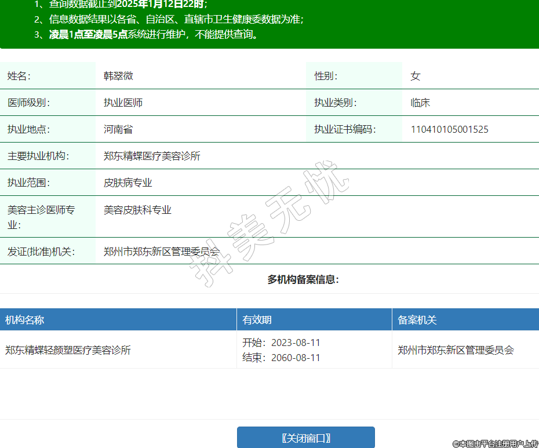
Task: Click the 备案机关 cell in the filing row
Action: click(456, 350)
